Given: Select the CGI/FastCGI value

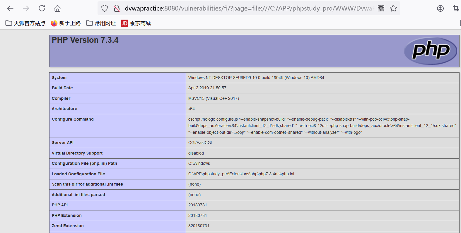Looking at the screenshot, I should coord(200,143).
